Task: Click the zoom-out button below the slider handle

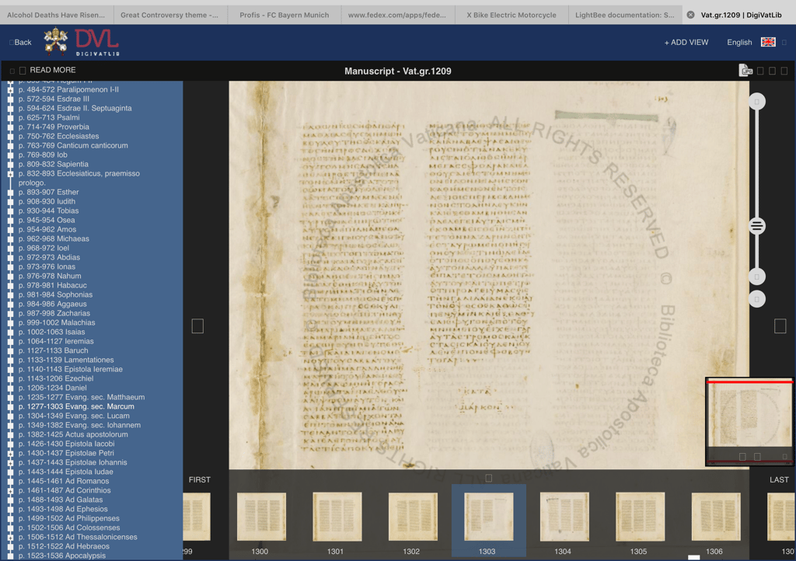Action: pyautogui.click(x=756, y=277)
